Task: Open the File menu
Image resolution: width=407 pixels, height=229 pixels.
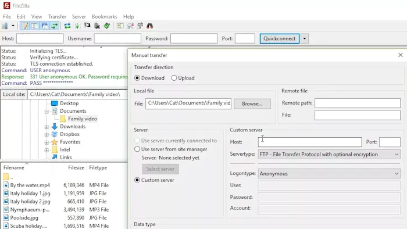Action: tap(7, 17)
